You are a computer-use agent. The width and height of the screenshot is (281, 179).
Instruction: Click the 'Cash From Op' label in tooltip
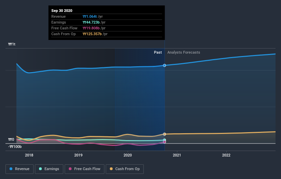(63, 34)
